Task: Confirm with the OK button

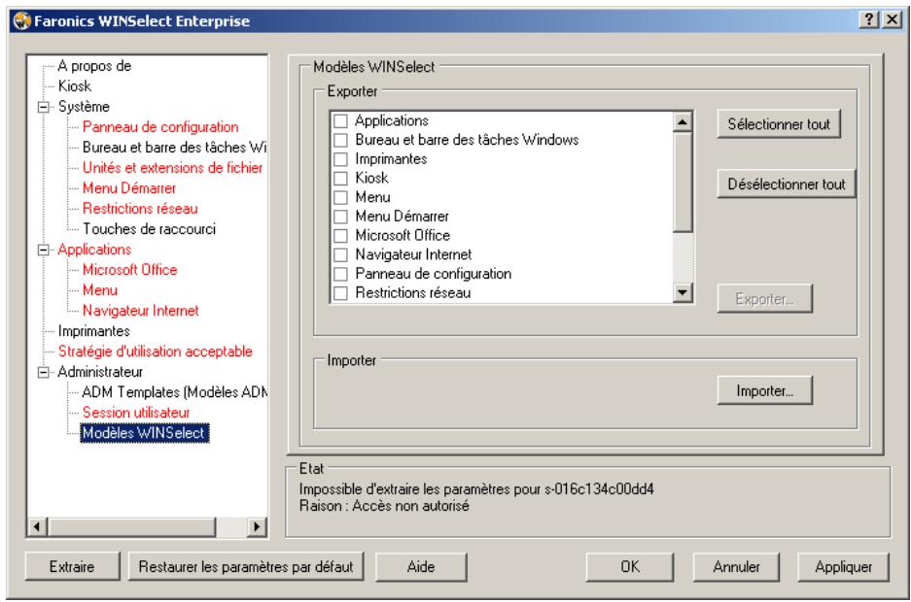Action: [630, 567]
